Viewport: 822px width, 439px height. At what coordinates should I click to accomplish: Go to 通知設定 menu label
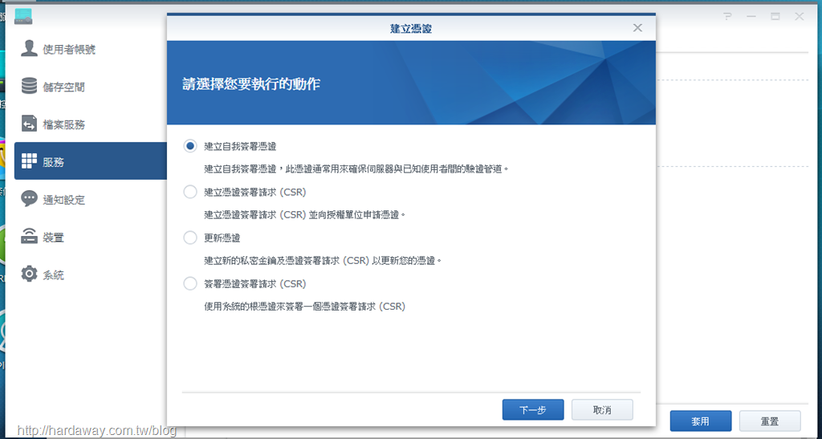click(64, 200)
